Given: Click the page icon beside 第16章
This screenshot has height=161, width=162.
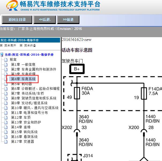Looking at the screenshot, I should tap(6, 137).
